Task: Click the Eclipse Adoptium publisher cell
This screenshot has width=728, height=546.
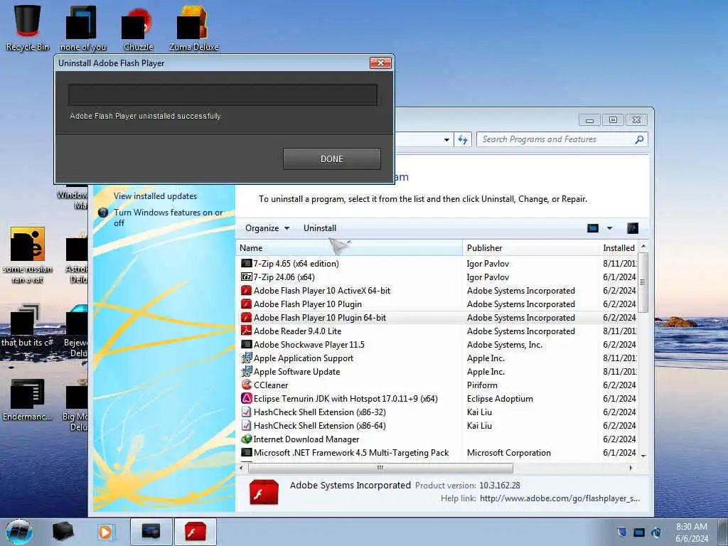Action: coord(500,398)
